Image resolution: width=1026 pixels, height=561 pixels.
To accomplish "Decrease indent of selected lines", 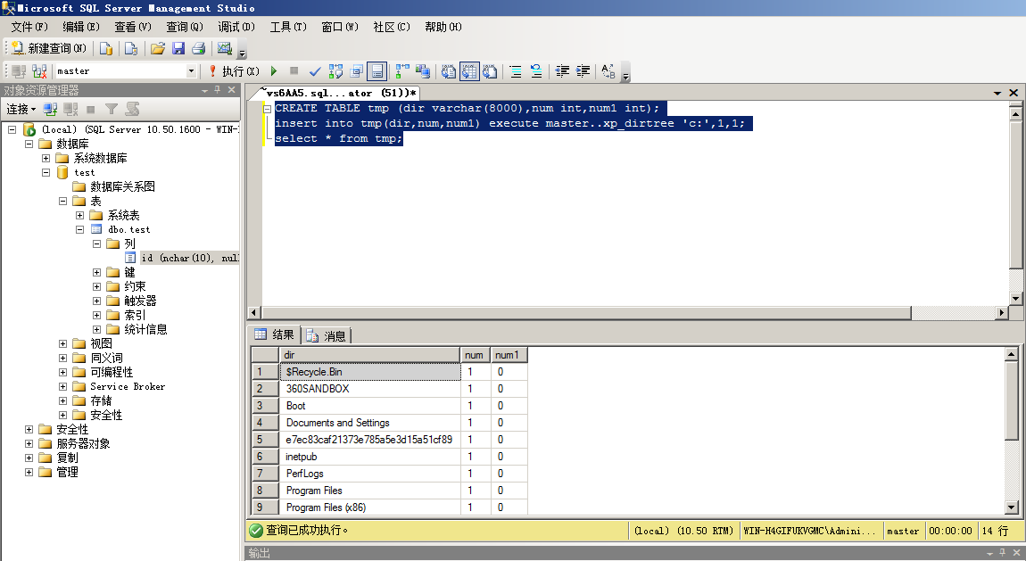I will [562, 71].
